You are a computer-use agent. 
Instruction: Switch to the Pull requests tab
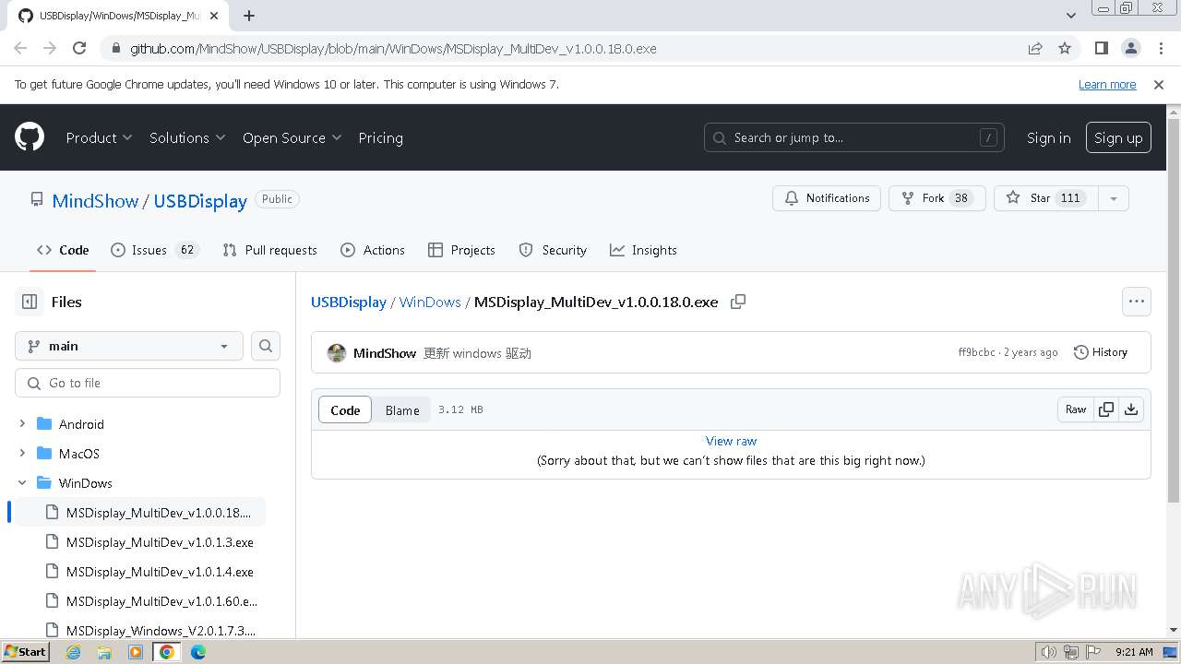269,250
